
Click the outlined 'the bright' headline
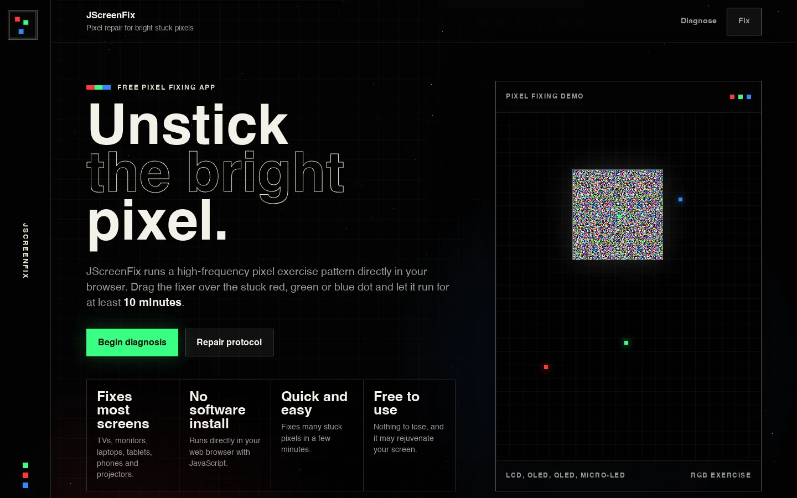[x=216, y=176]
